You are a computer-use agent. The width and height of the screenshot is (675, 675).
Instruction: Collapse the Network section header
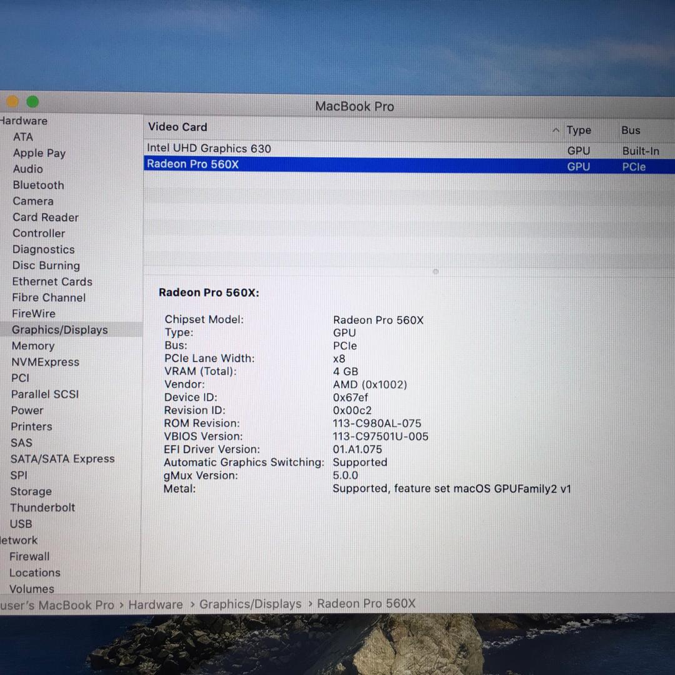point(19,541)
